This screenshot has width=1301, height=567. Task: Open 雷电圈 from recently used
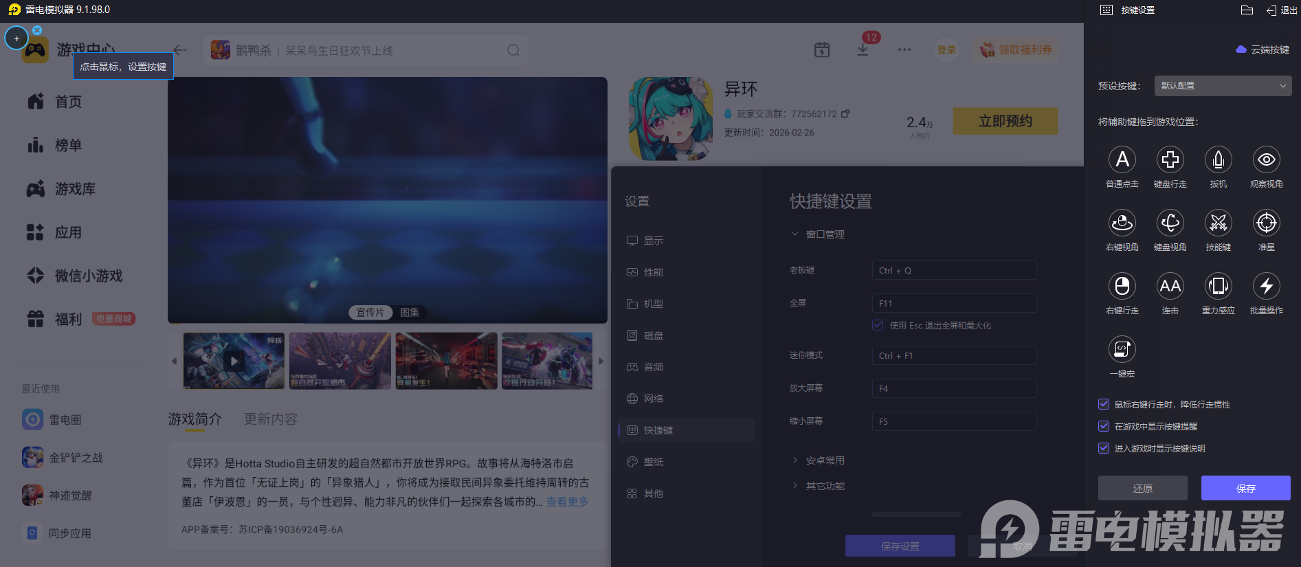coord(52,419)
